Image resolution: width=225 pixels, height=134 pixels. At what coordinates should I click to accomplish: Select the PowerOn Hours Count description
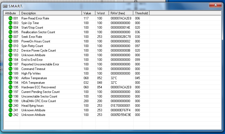[36, 41]
